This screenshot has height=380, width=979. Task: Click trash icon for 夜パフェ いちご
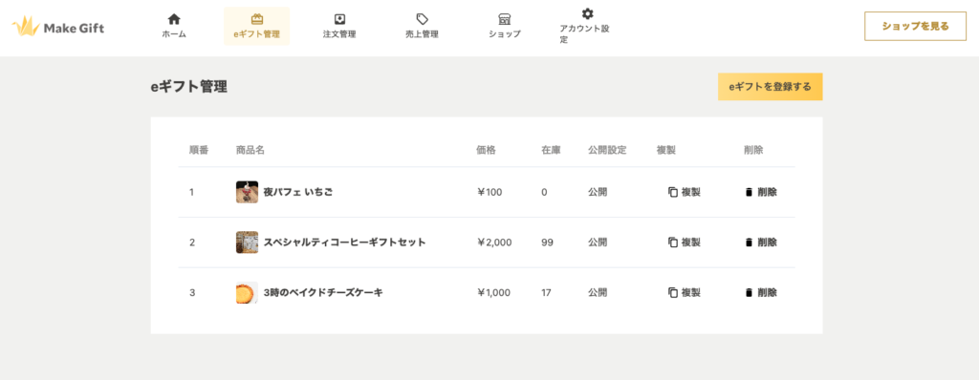pyautogui.click(x=749, y=192)
